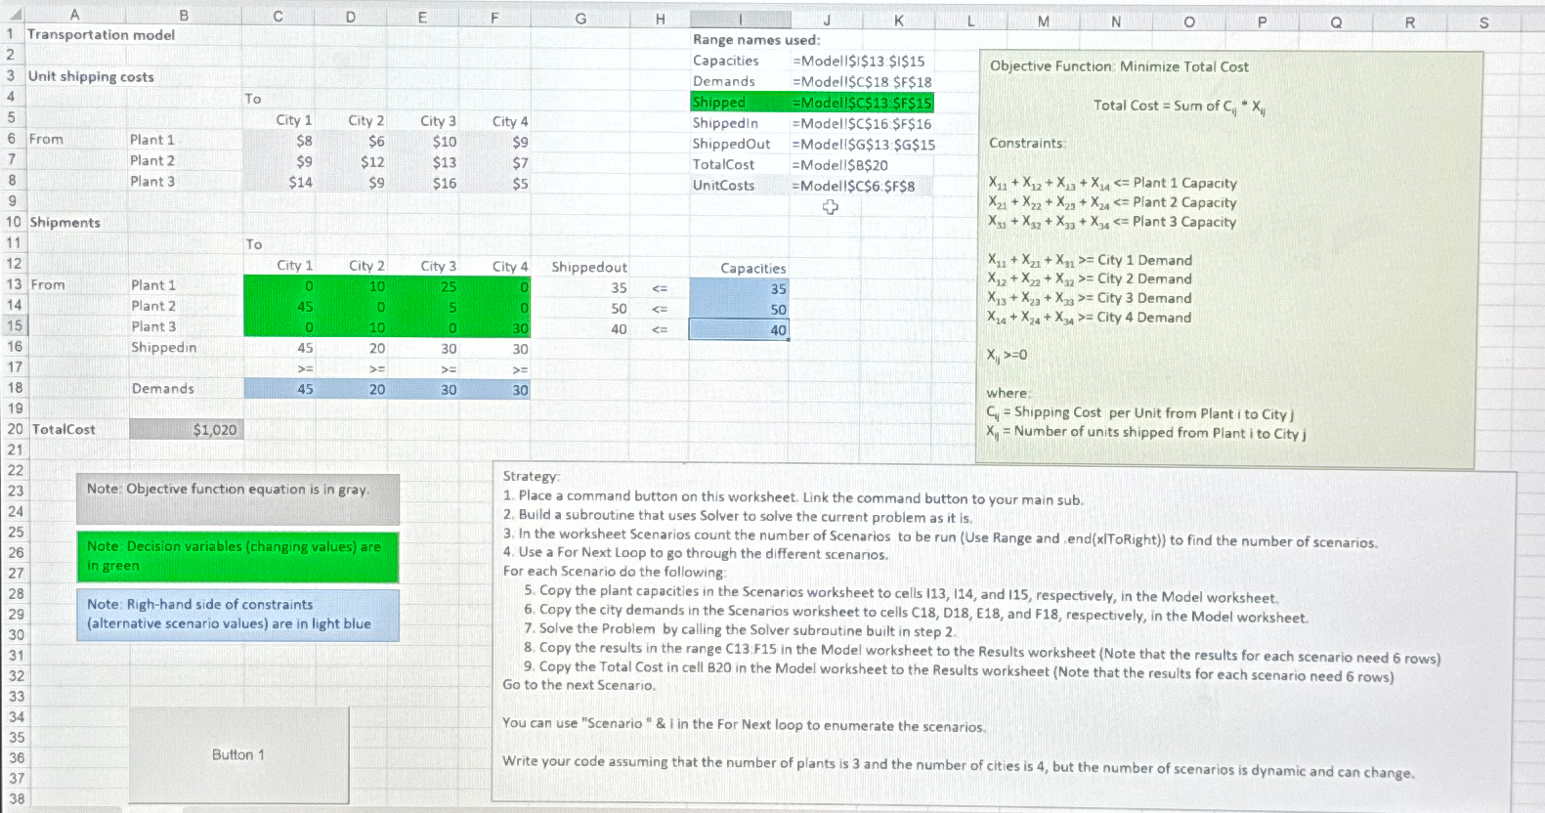Select the TotalCost label beside $1,020
The width and height of the screenshot is (1545, 813).
pos(64,429)
